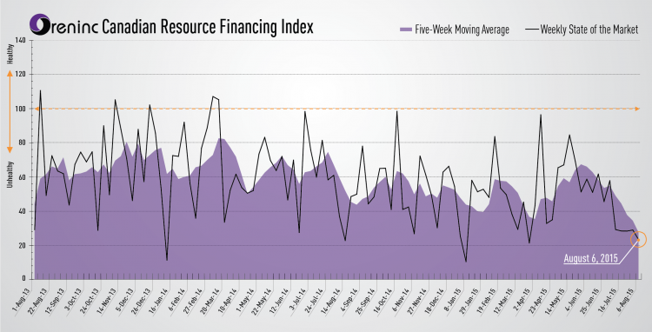Click the Canadian Resource Financing Index title
Viewport: 652px width, 332px height.
(x=207, y=27)
